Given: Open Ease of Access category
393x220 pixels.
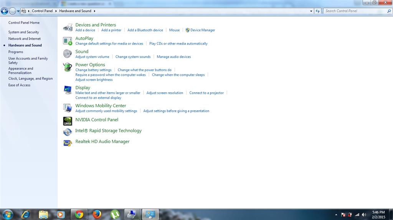Looking at the screenshot, I should pos(19,85).
